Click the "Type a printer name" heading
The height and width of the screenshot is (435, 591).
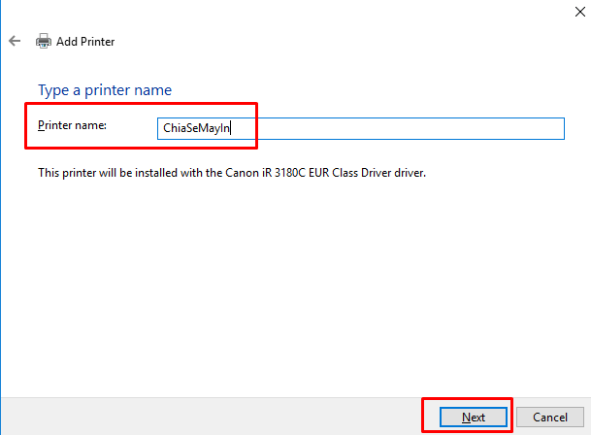(105, 90)
